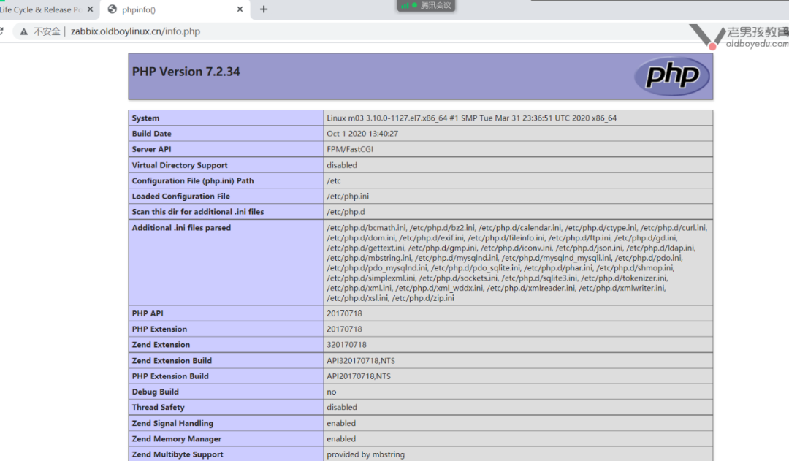Click the address bar URL field

tap(292, 31)
